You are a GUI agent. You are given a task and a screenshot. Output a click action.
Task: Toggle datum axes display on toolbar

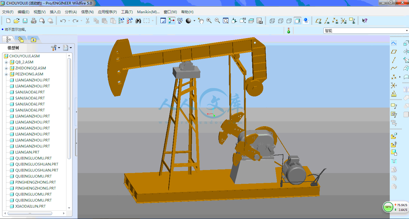coord(327,21)
